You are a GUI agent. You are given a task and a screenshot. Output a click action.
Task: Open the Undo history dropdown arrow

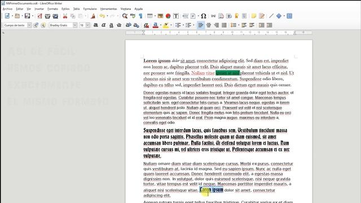107,16
